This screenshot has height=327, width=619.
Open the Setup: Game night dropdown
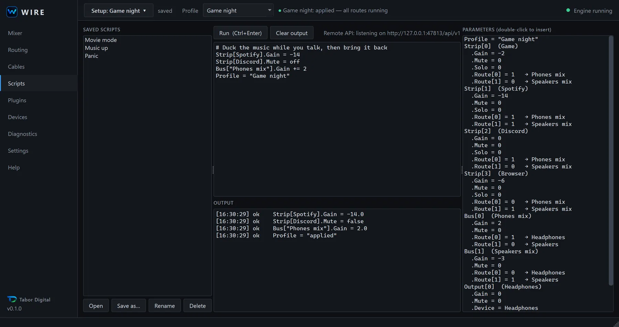click(119, 11)
